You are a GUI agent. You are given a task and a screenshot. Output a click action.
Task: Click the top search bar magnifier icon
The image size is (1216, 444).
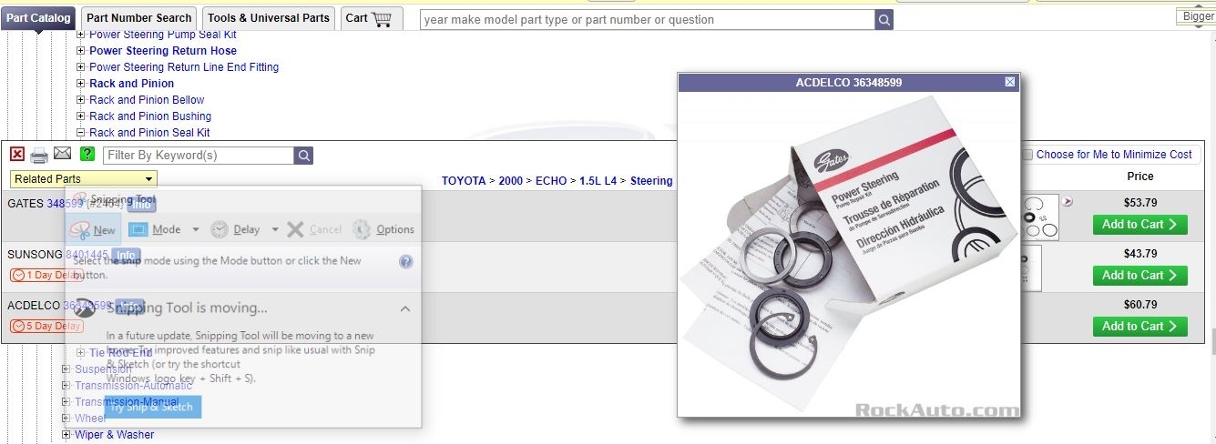pyautogui.click(x=884, y=19)
